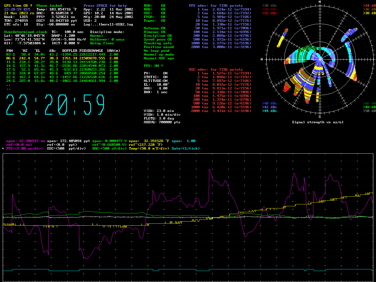Click the 'RNX: 1 sec' entry
This screenshot has height=282, width=376.
tap(156, 92)
